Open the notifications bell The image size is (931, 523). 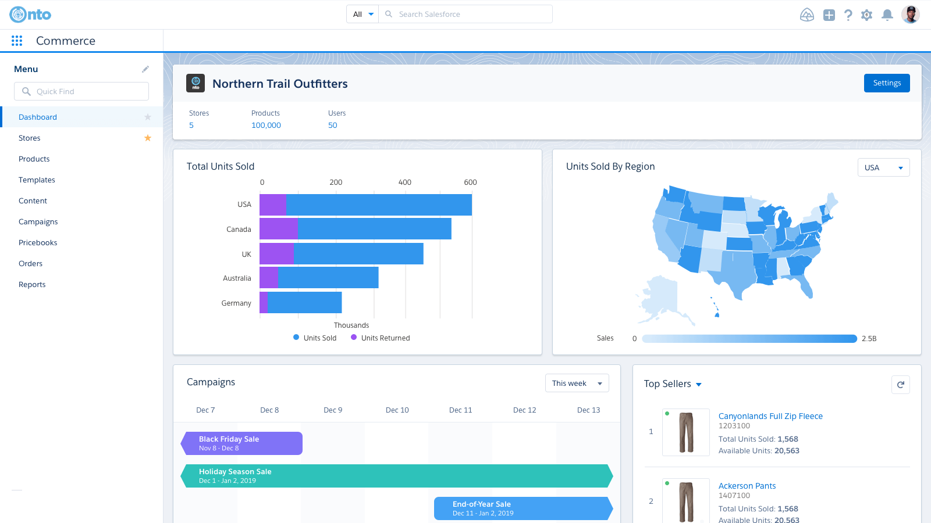(x=887, y=15)
